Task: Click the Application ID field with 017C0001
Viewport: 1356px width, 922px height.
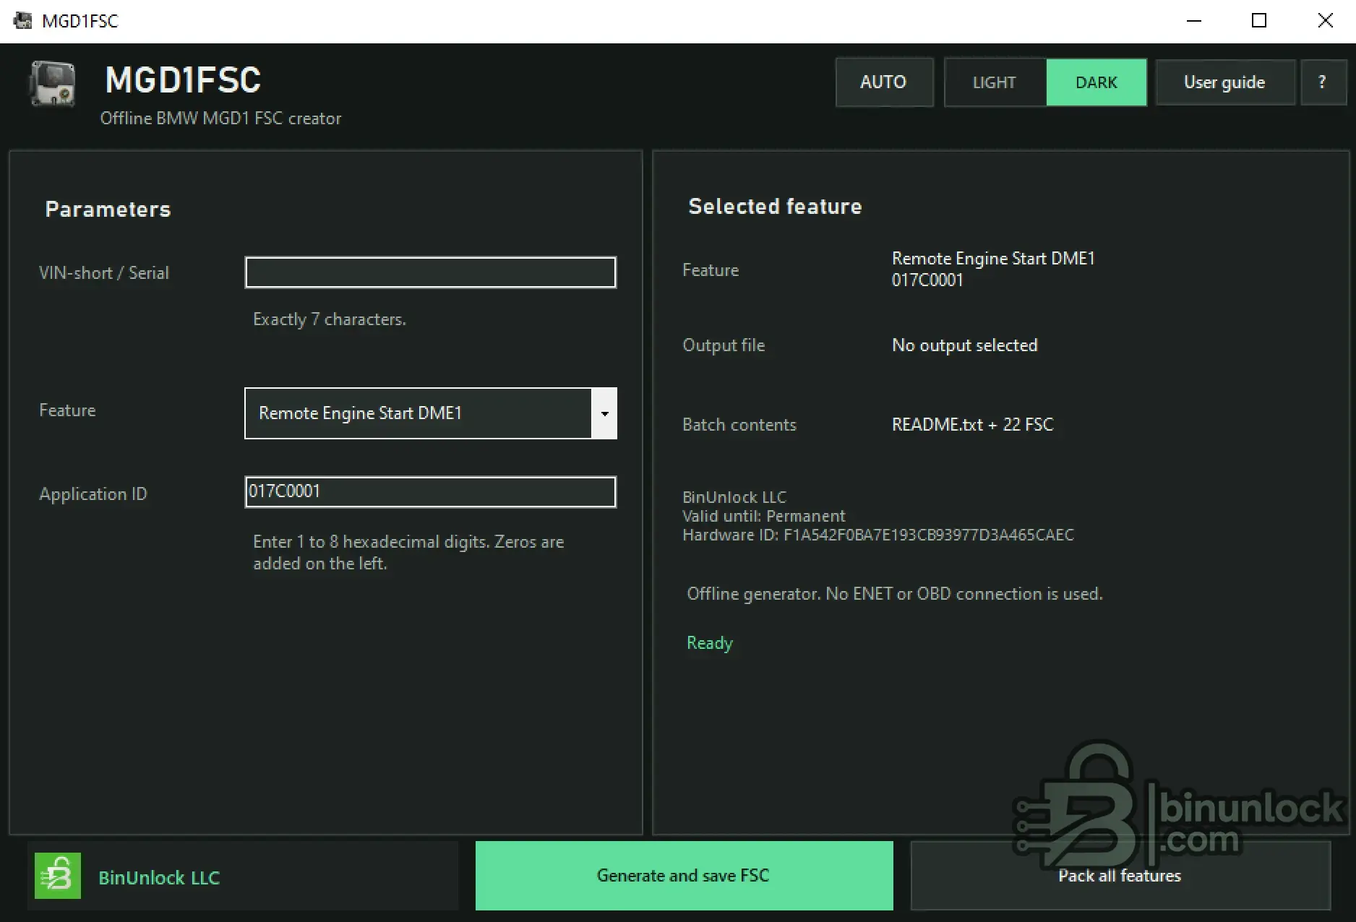Action: [x=431, y=492]
